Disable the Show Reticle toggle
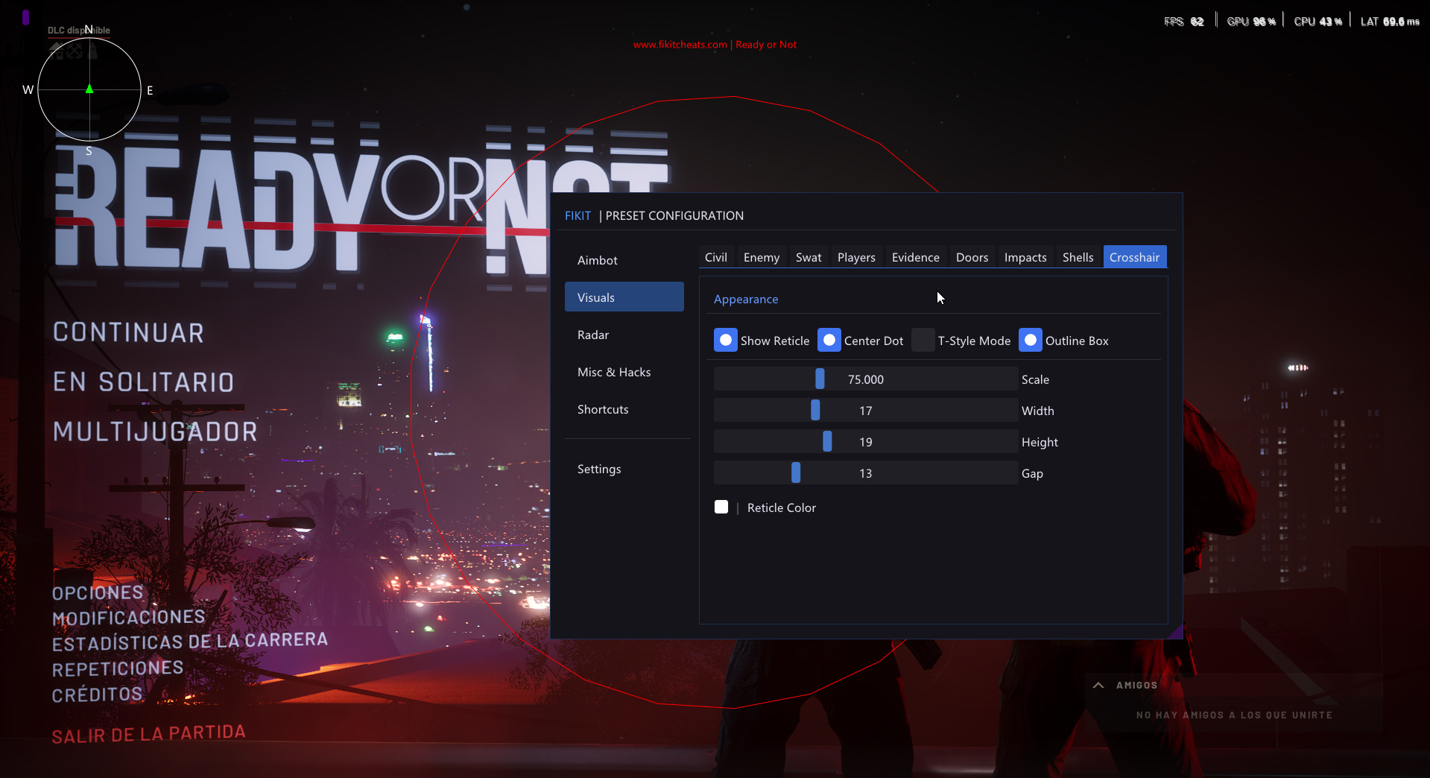 click(x=724, y=340)
